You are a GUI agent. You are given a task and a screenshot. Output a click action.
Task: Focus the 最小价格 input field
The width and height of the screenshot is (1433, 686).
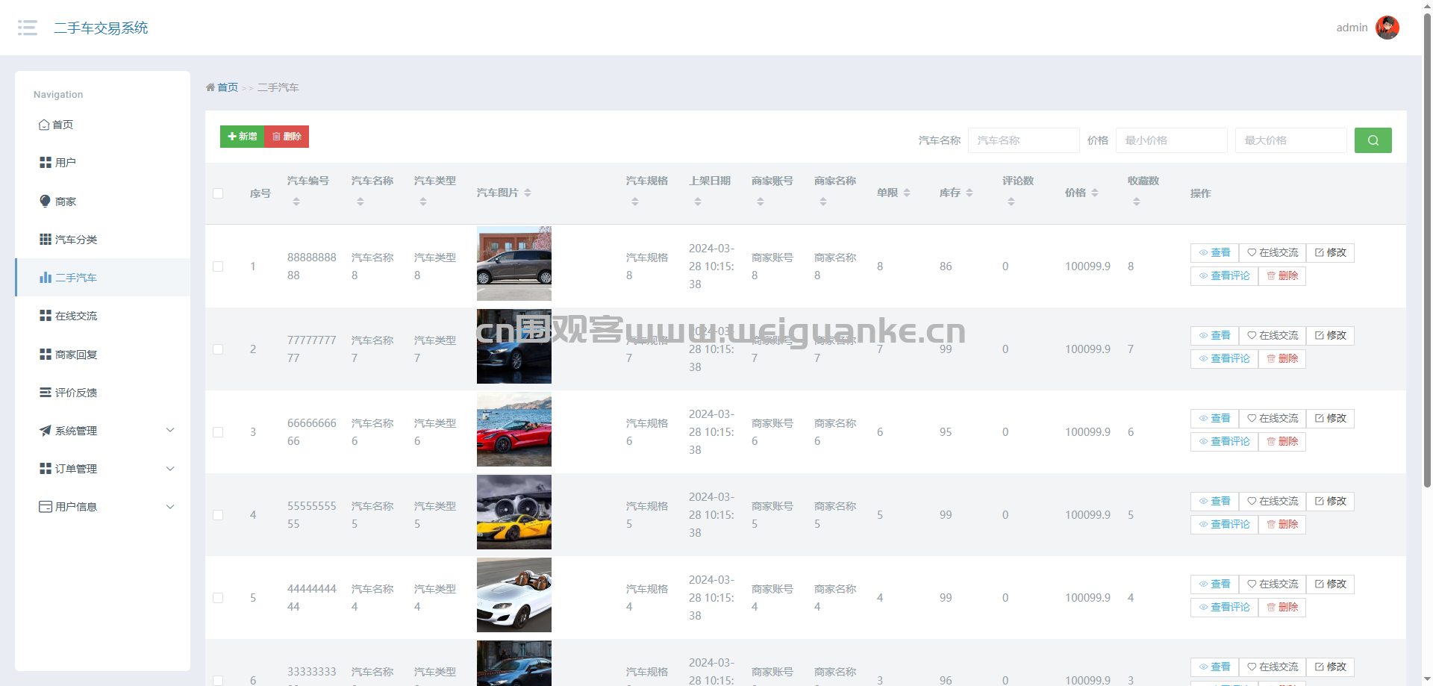1171,140
